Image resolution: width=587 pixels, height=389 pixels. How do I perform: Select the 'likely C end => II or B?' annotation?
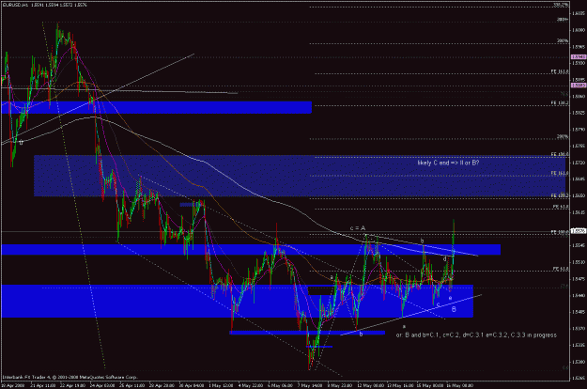[x=448, y=163]
